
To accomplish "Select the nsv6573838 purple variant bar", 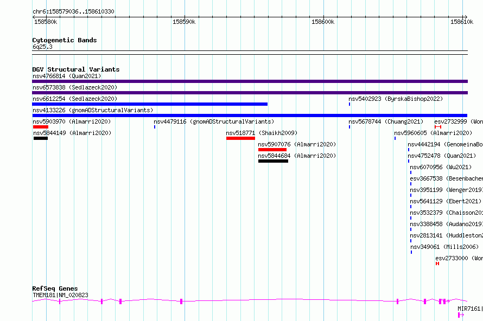I will tap(250, 93).
